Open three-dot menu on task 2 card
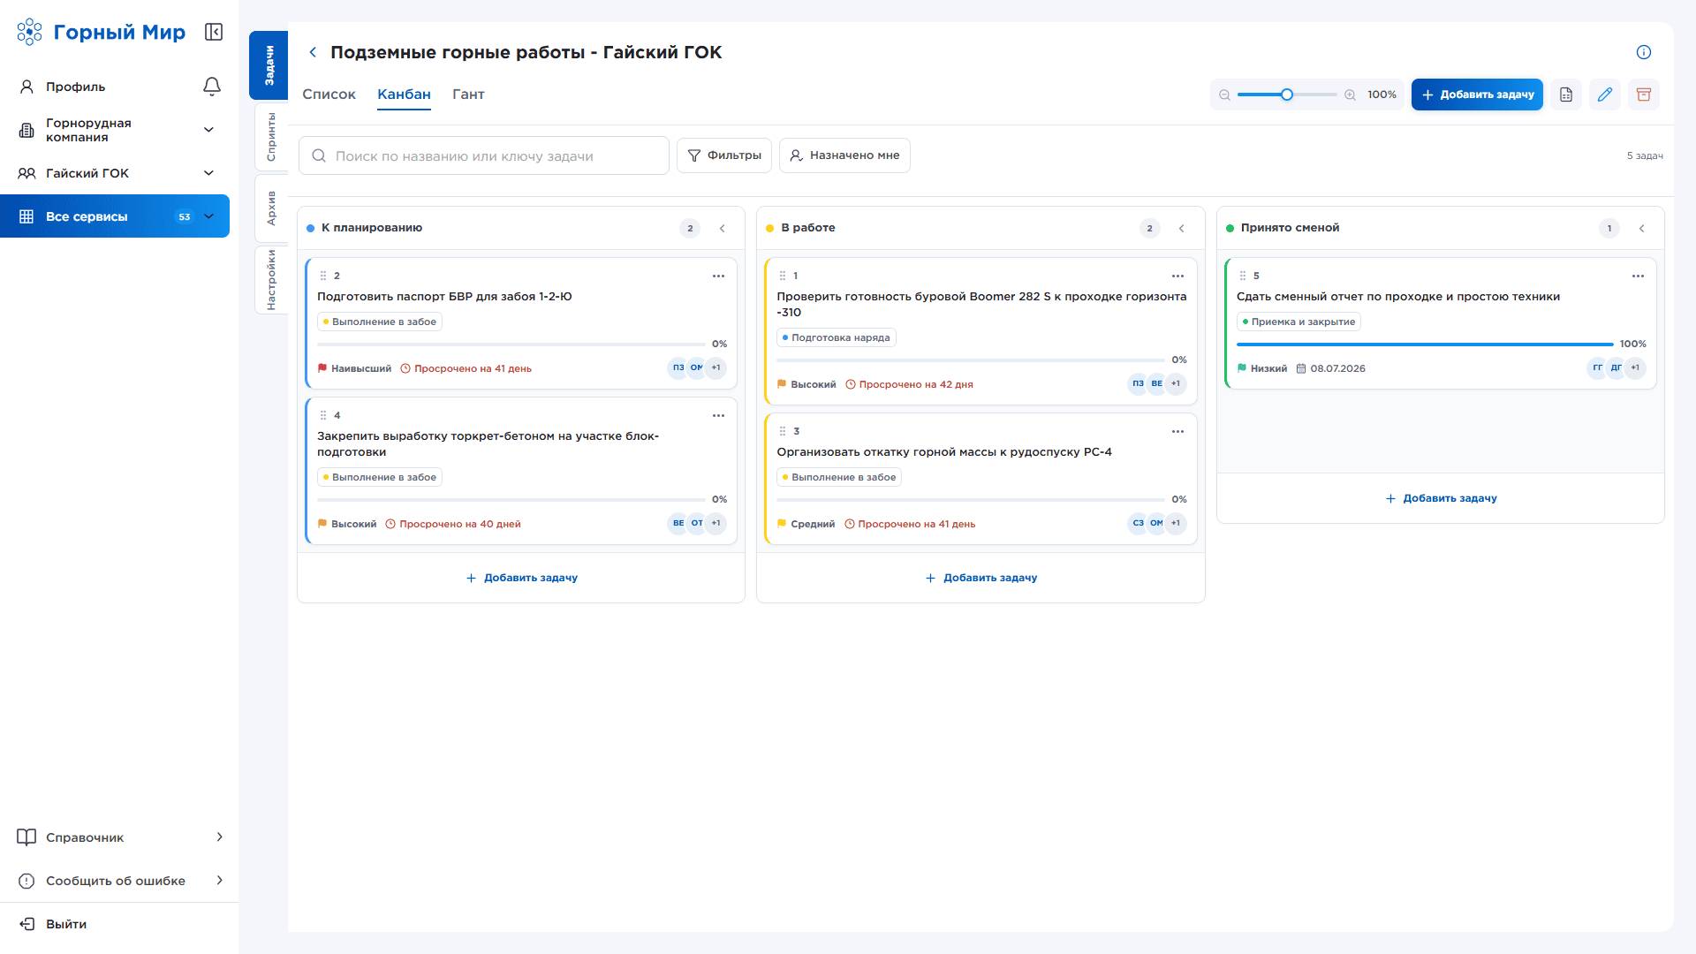The height and width of the screenshot is (954, 1696). pyautogui.click(x=719, y=276)
